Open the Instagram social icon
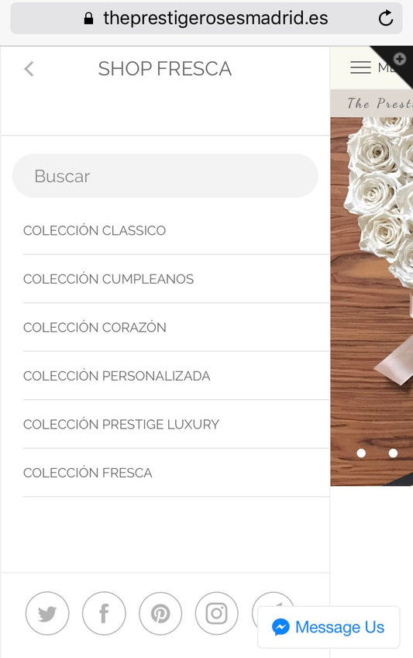The height and width of the screenshot is (658, 413). tap(217, 613)
